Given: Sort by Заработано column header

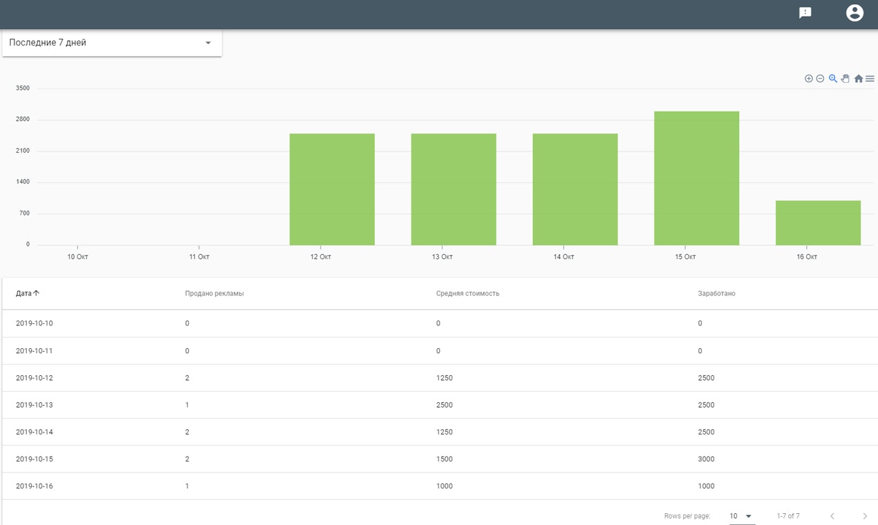Looking at the screenshot, I should (x=717, y=294).
